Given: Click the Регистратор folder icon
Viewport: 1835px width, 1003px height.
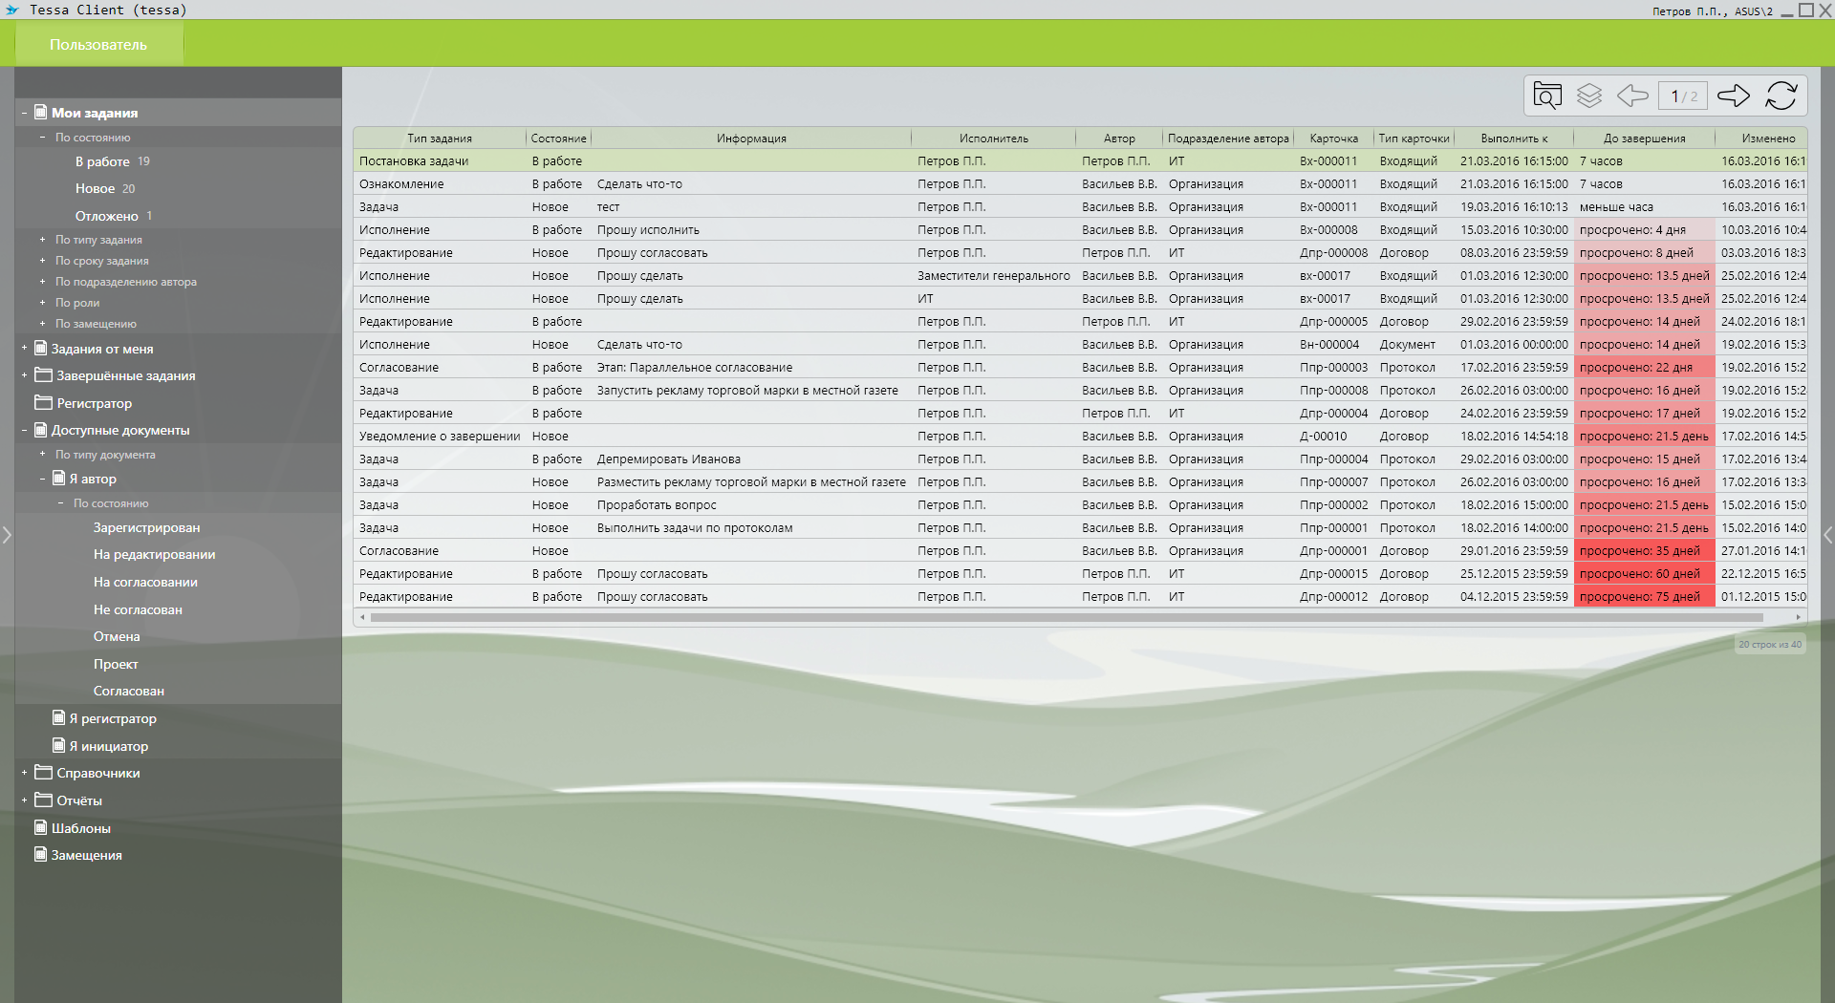Looking at the screenshot, I should point(43,402).
